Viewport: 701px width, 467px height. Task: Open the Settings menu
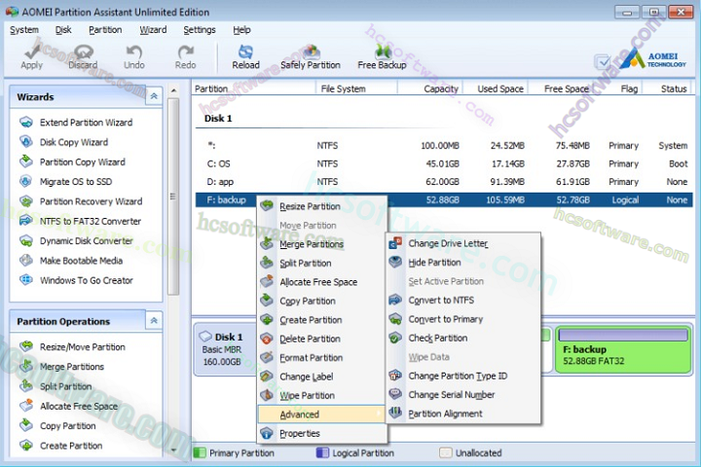tap(200, 30)
